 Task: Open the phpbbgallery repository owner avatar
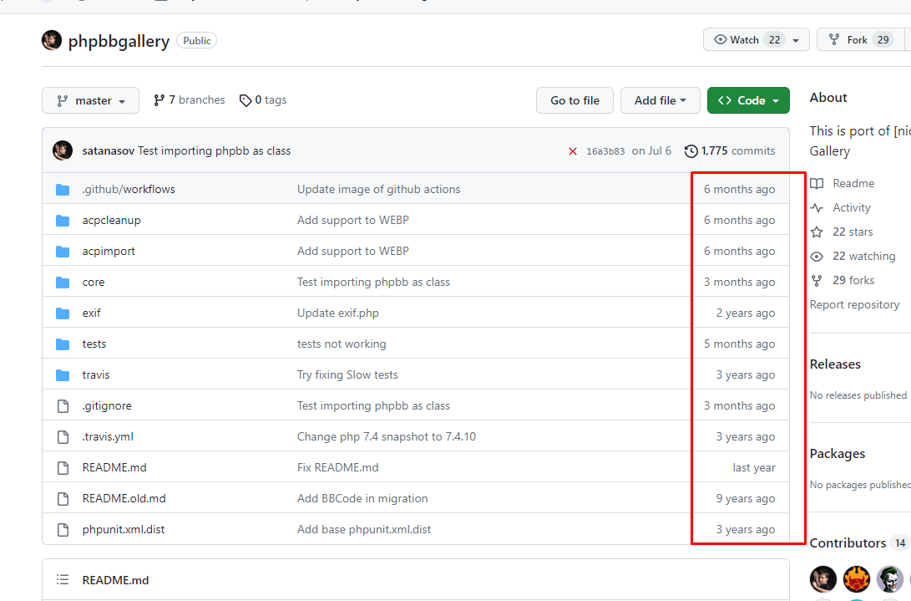[52, 40]
